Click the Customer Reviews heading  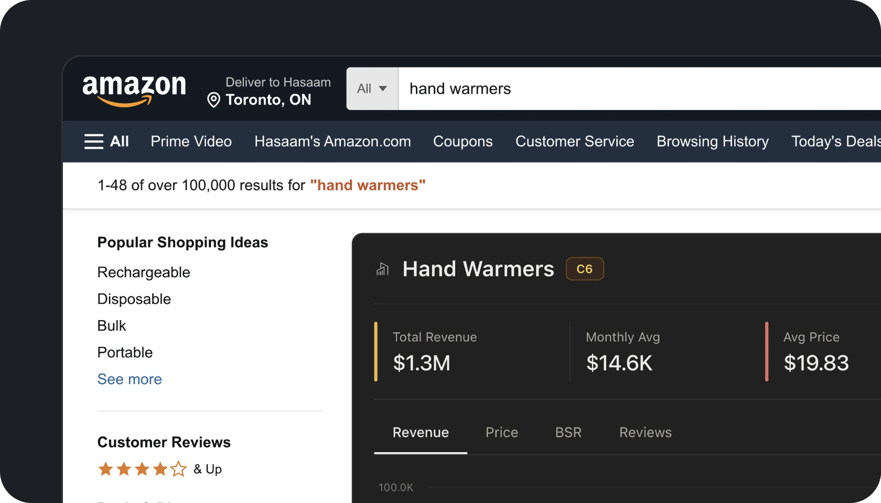[x=164, y=443]
